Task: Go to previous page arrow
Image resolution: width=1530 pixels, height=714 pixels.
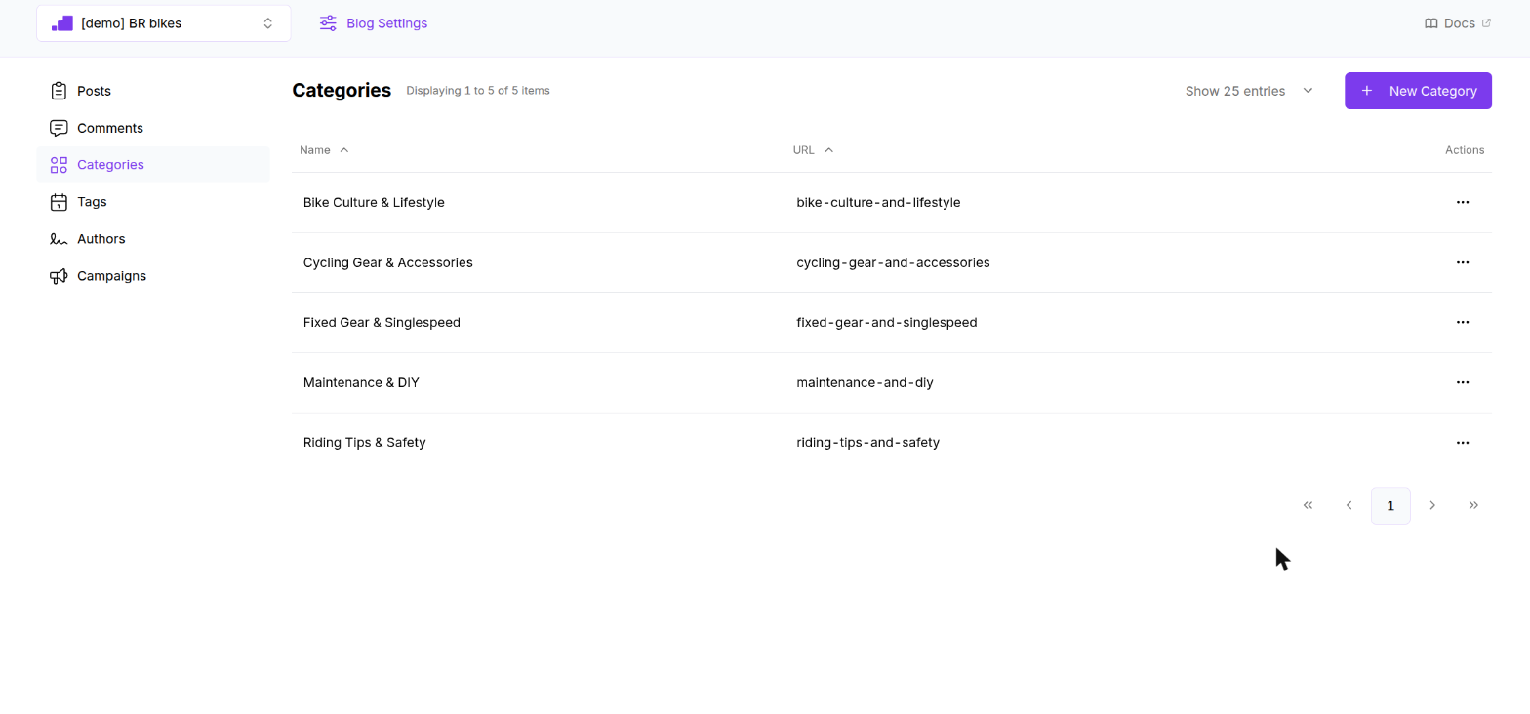Action: click(1349, 505)
